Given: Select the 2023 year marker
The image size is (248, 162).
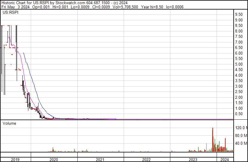Looking at the screenshot, I should pos(193,160).
